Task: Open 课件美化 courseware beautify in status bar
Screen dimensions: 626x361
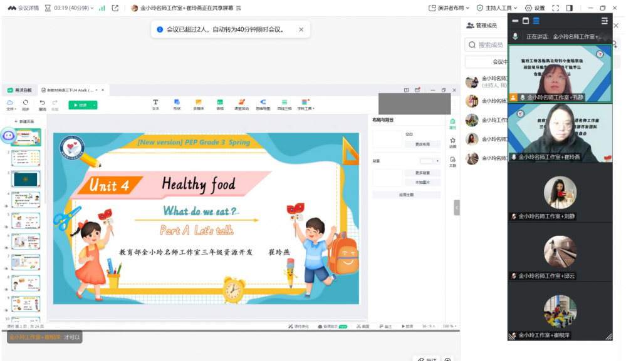Action: [299, 327]
